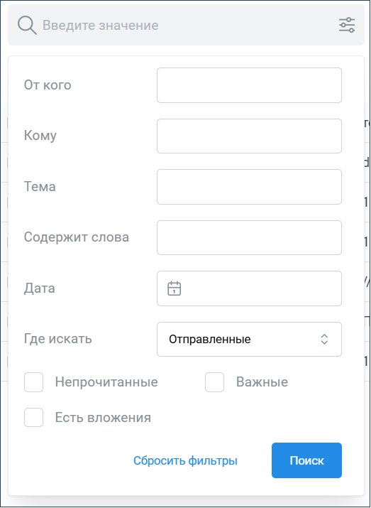Click the Непрочитанные label text
This screenshot has height=508, width=371.
106,382
